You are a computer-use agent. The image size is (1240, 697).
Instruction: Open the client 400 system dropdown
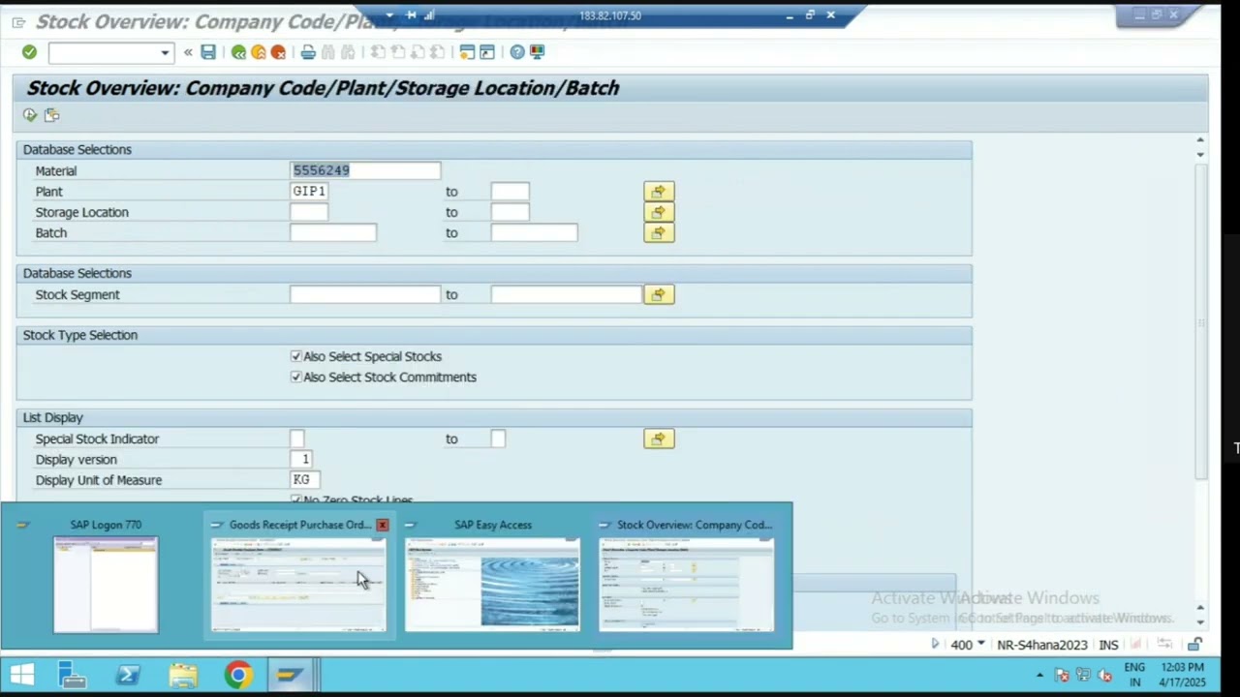(981, 644)
